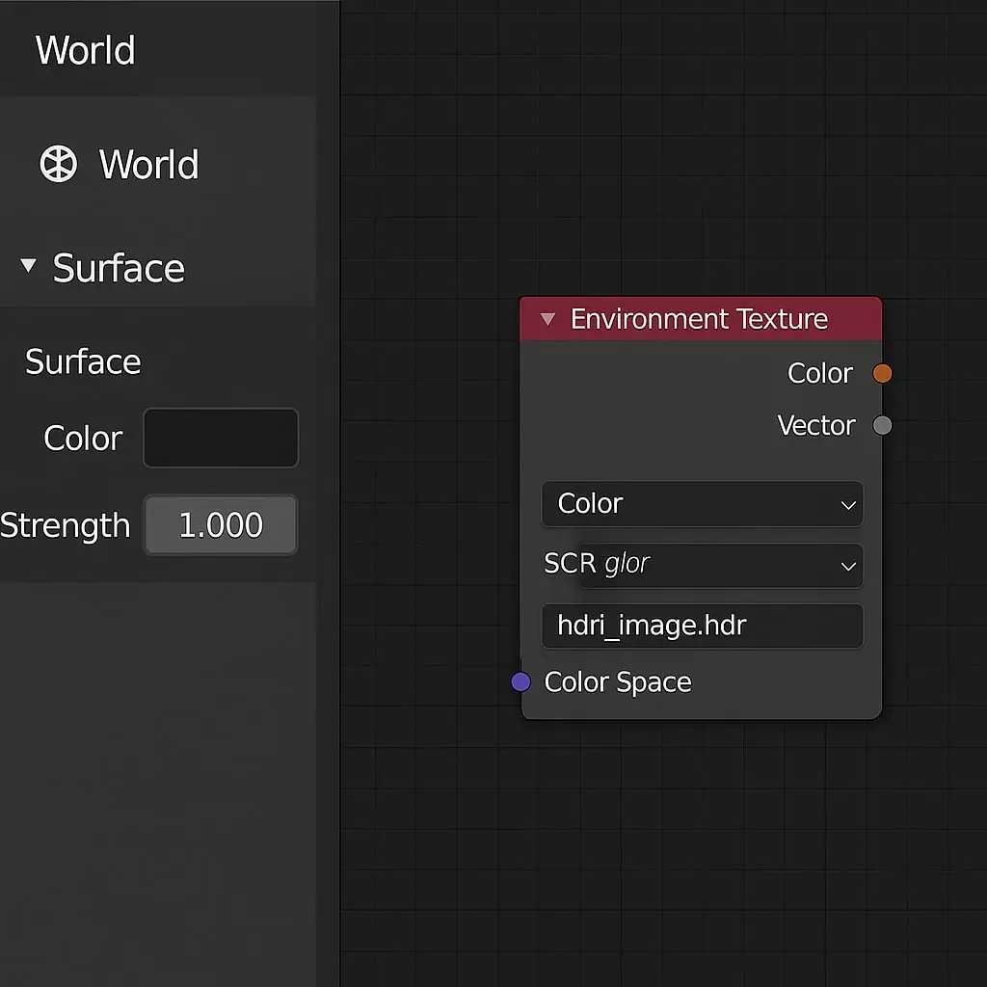This screenshot has height=987, width=987.
Task: Open the SCR glor dropdown
Action: pos(702,565)
